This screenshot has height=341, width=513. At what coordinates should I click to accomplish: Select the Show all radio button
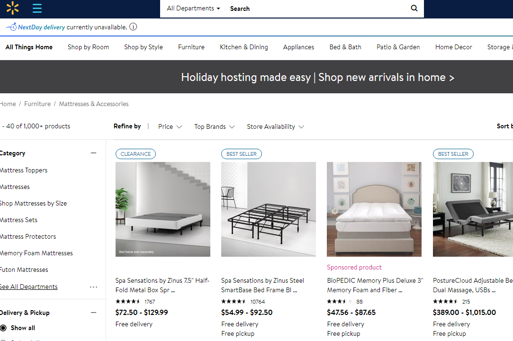tap(4, 328)
